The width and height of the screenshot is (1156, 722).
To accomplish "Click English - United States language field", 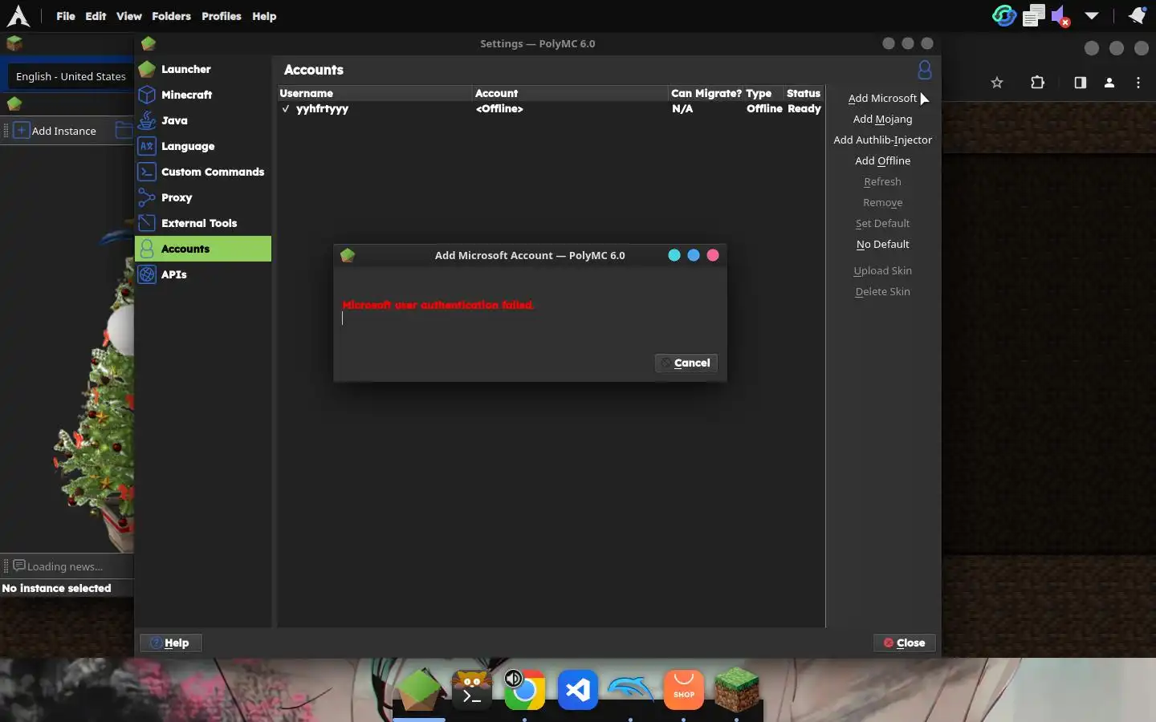I will 71,76.
